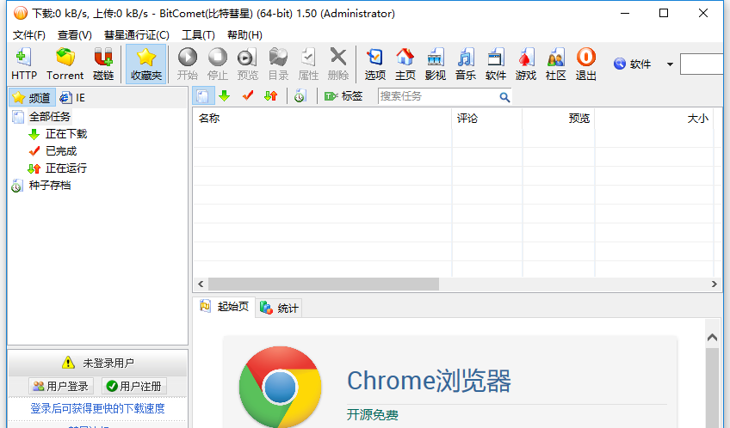The width and height of the screenshot is (730, 428).
Task: Click the 磁链 magnet link icon
Action: click(103, 64)
